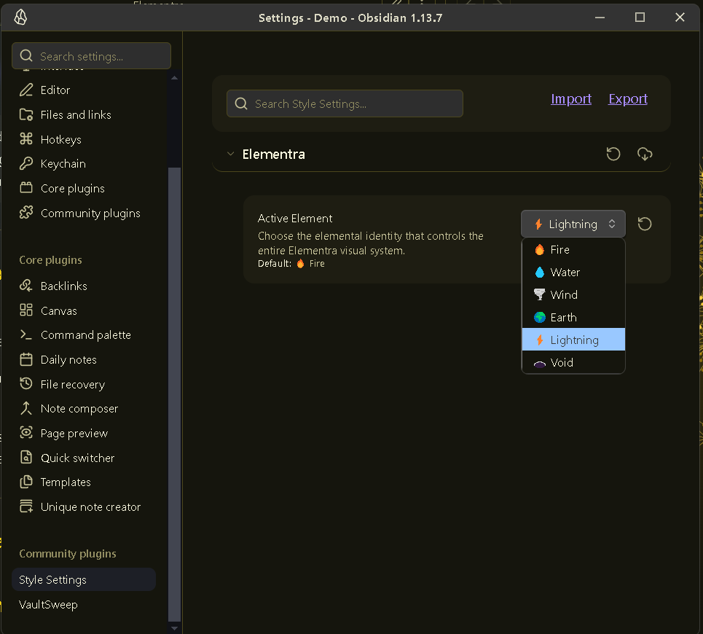Image resolution: width=703 pixels, height=634 pixels.
Task: Click sidebar scrollbar up arrow
Action: [x=174, y=78]
